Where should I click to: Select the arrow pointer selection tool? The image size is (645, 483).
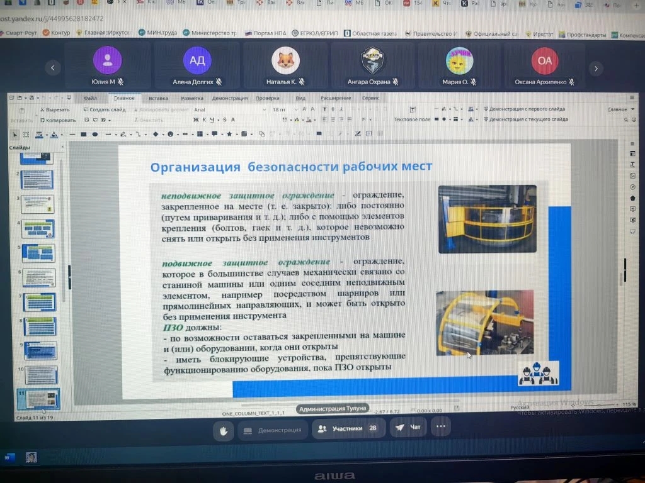[16, 134]
